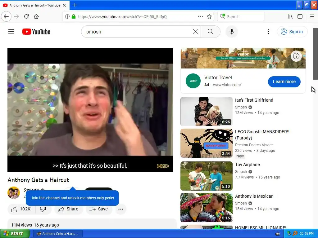Search with your voice microphone
The image size is (318, 238).
click(x=231, y=32)
